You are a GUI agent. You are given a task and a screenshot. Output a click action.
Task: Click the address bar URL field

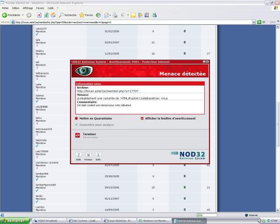131,22
